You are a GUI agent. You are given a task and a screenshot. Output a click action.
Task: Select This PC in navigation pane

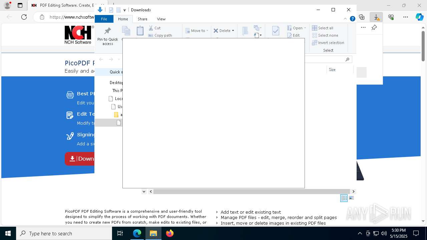pos(109,91)
